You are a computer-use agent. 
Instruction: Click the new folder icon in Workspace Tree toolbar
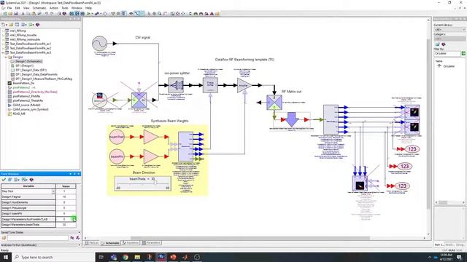(x=11, y=25)
